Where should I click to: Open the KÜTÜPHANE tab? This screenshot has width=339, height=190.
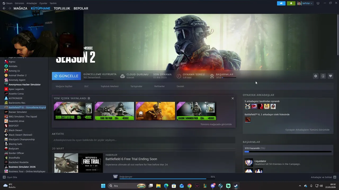[x=41, y=8]
